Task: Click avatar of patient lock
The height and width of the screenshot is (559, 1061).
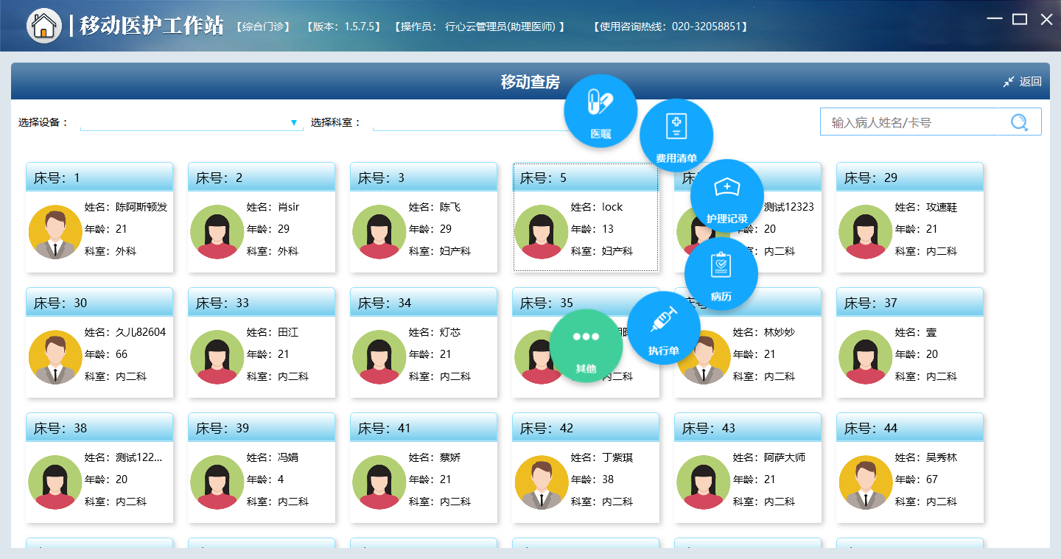Action: [542, 232]
